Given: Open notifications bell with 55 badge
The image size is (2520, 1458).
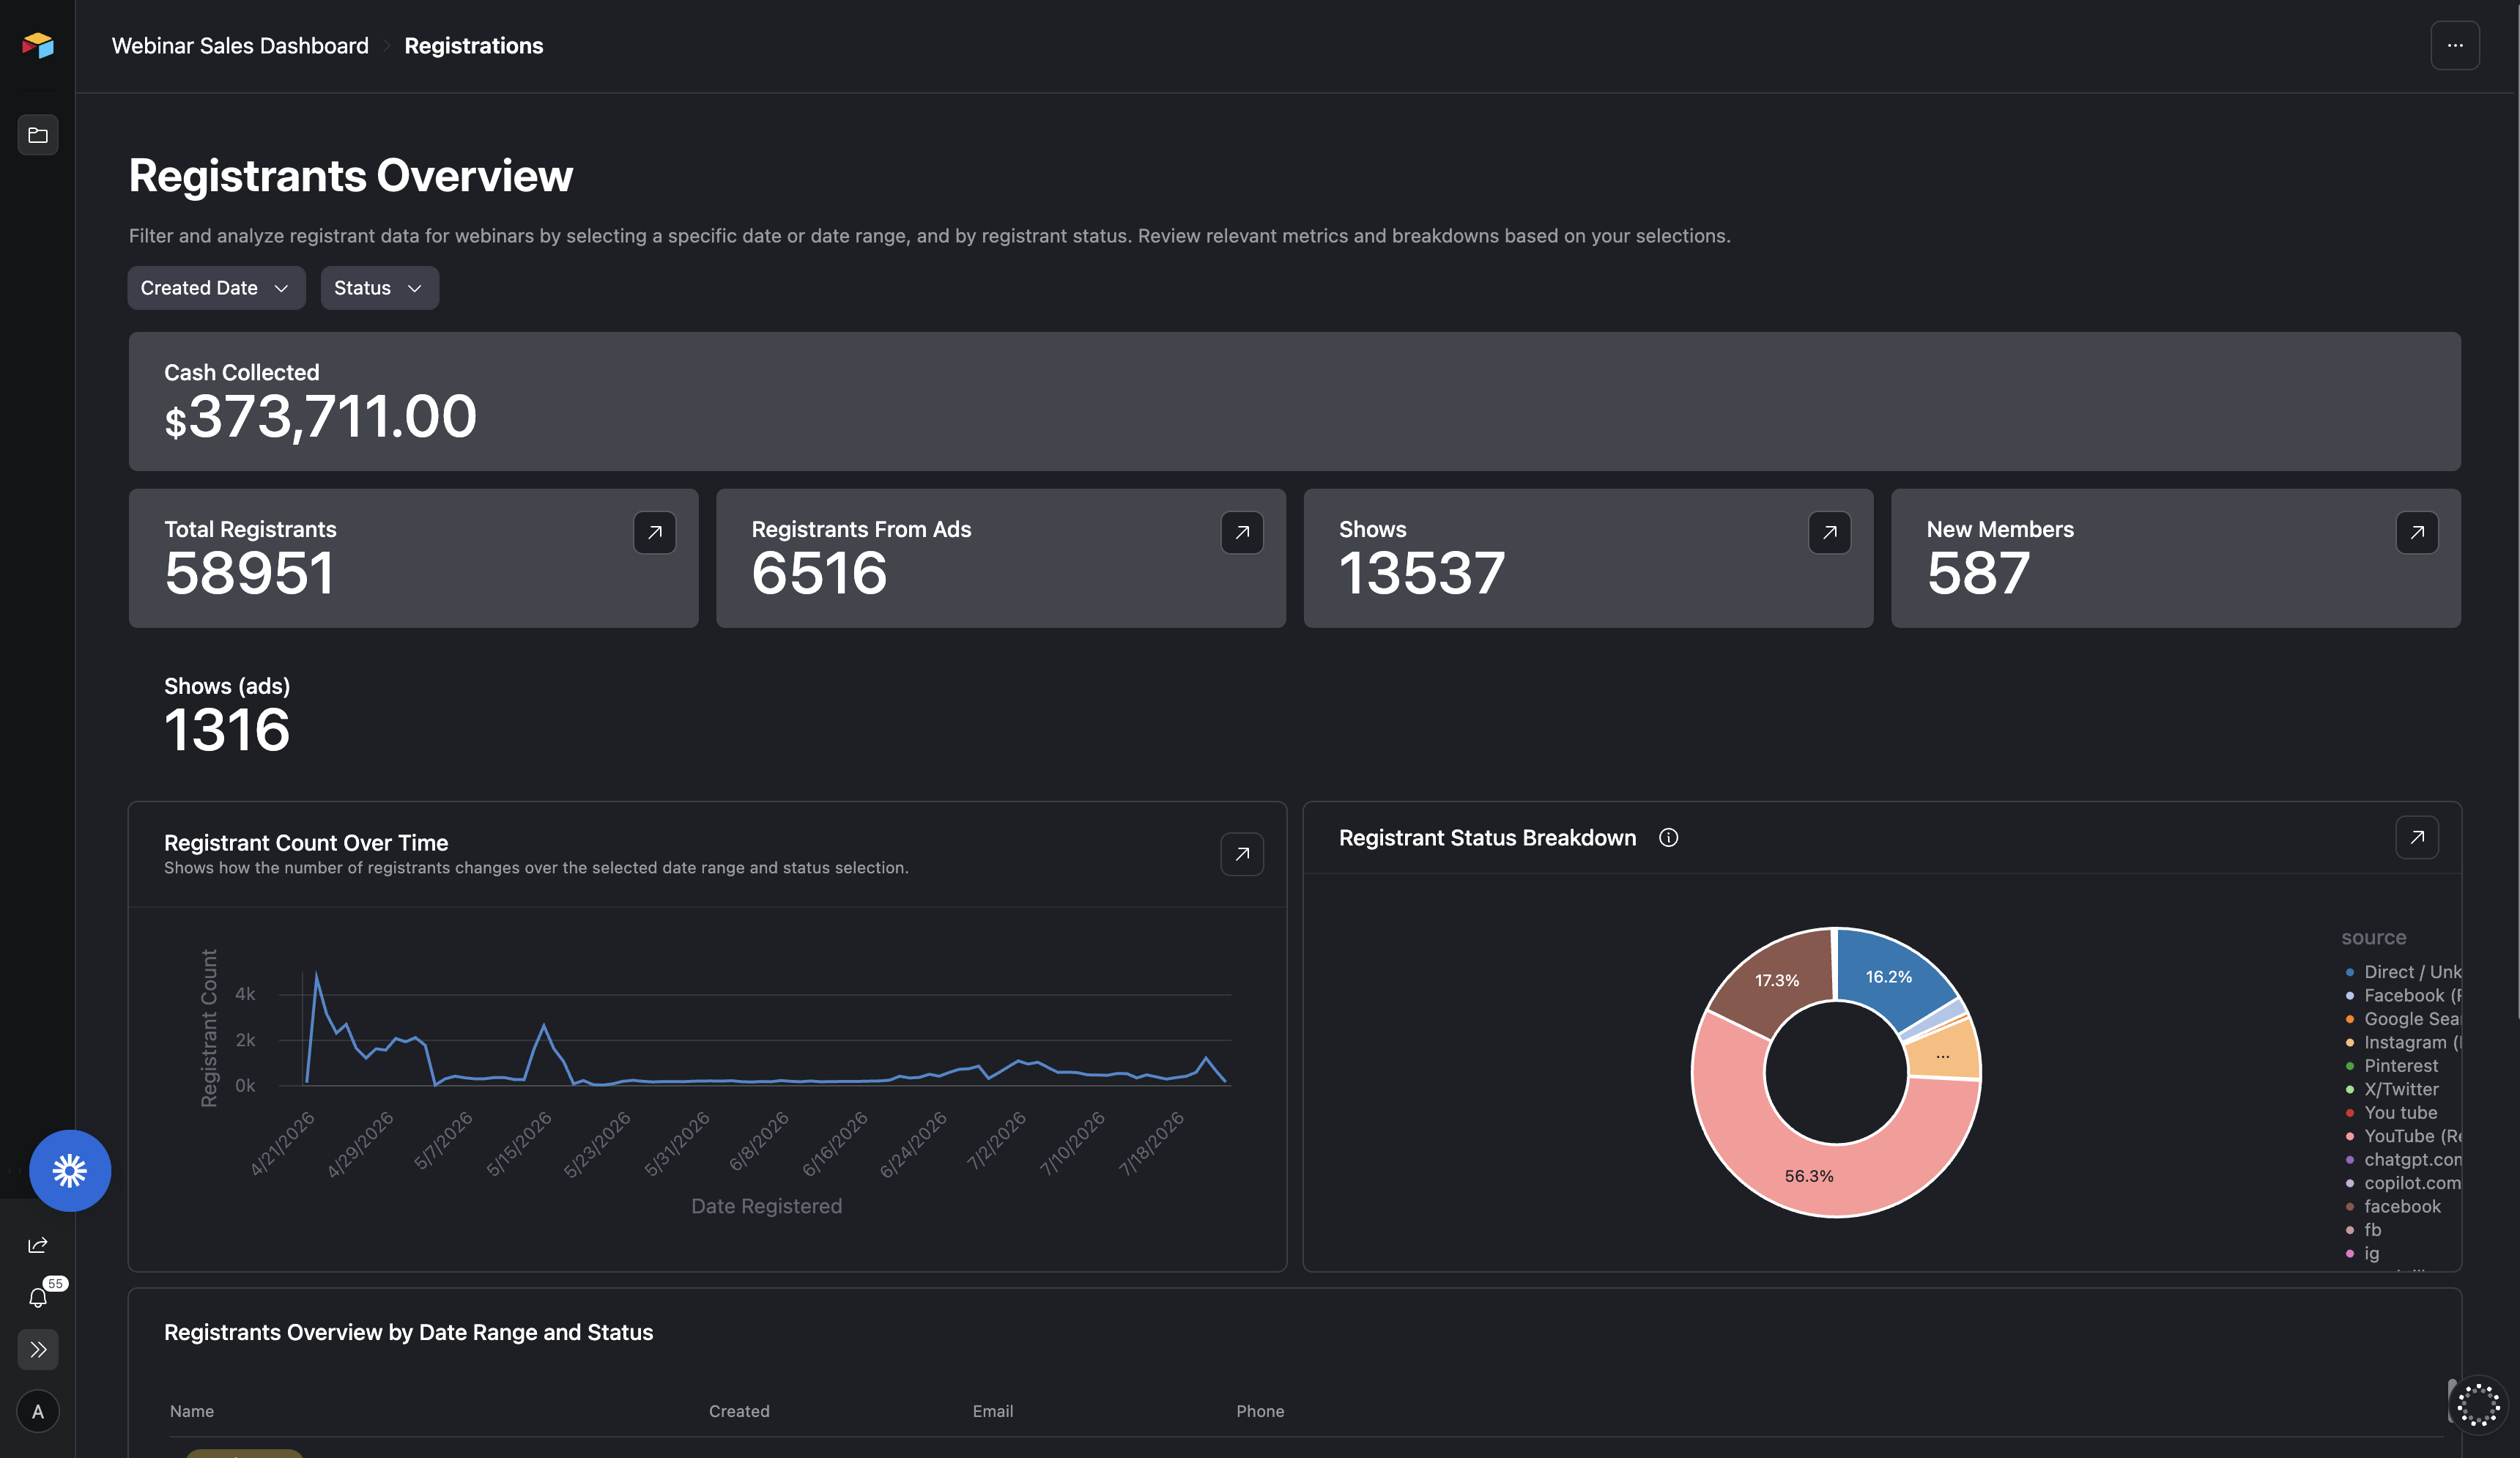Looking at the screenshot, I should 38,1297.
